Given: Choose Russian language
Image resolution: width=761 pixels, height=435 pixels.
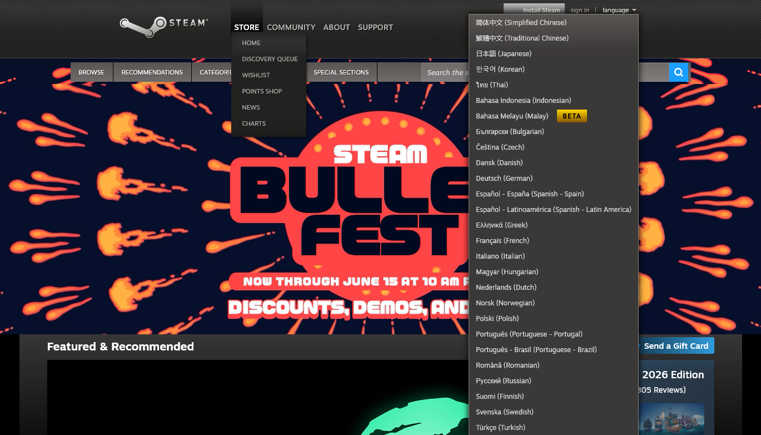Looking at the screenshot, I should coord(554,381).
